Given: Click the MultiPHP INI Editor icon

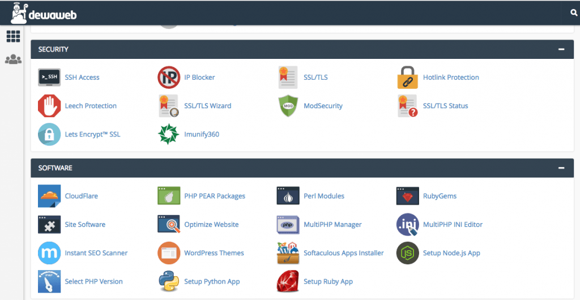Looking at the screenshot, I should coord(408,224).
